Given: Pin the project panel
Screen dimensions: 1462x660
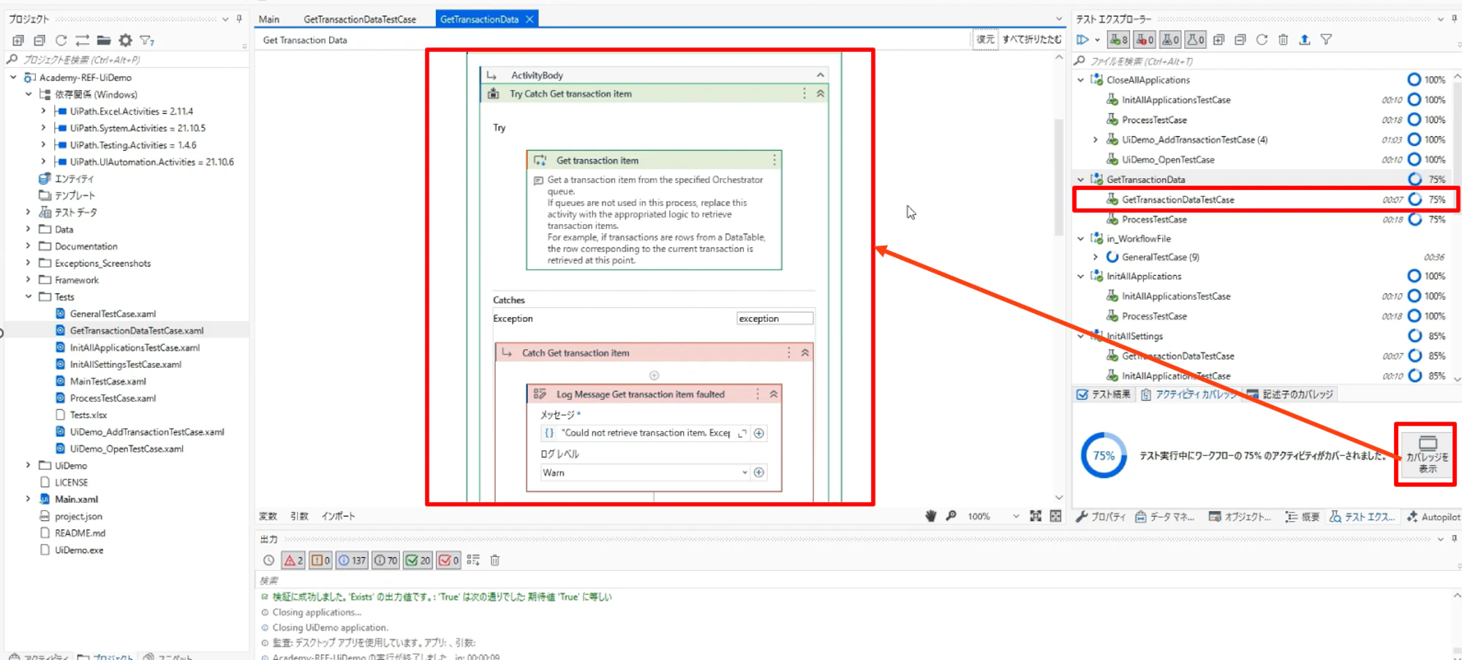Looking at the screenshot, I should click(239, 19).
